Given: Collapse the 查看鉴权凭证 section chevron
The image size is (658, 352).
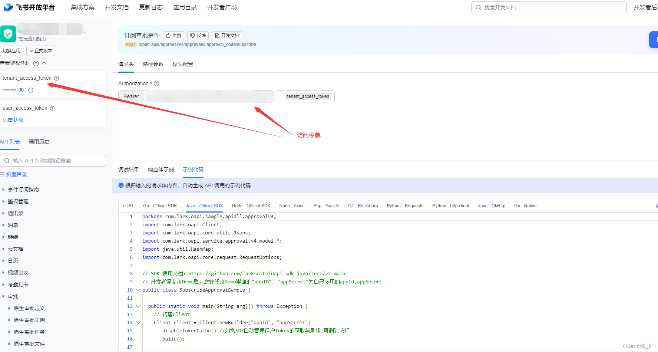Looking at the screenshot, I should point(44,63).
